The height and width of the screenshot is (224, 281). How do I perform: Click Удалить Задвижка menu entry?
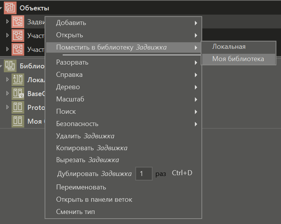click(85, 136)
